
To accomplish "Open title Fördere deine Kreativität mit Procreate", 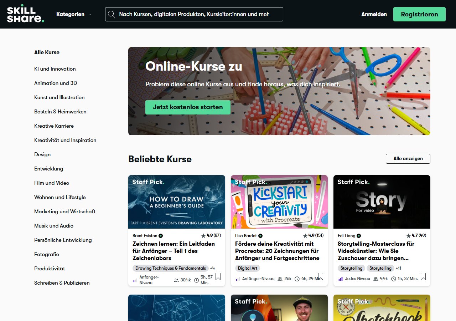I will (277, 251).
